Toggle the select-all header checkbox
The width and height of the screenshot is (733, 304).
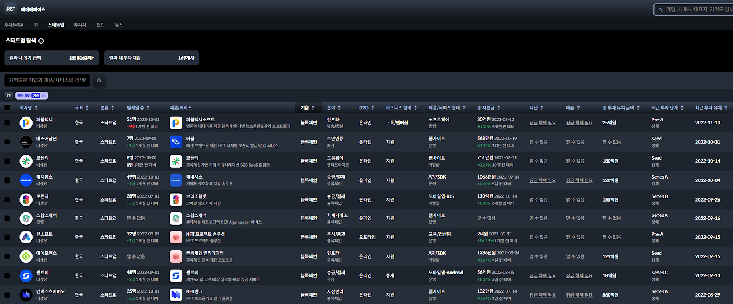[x=7, y=108]
